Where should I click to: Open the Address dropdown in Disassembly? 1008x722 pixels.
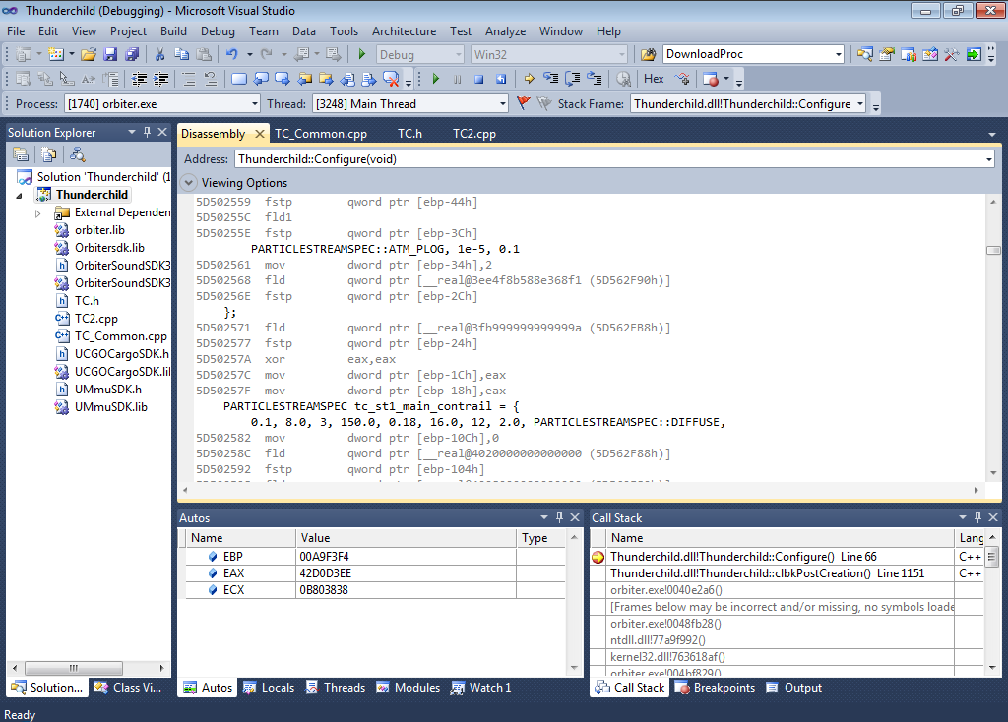(x=989, y=159)
